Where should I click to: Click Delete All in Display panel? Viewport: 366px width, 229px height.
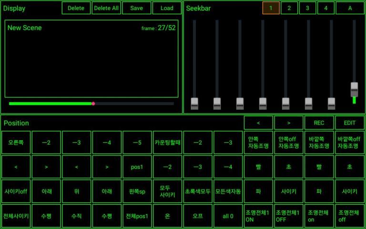point(106,8)
